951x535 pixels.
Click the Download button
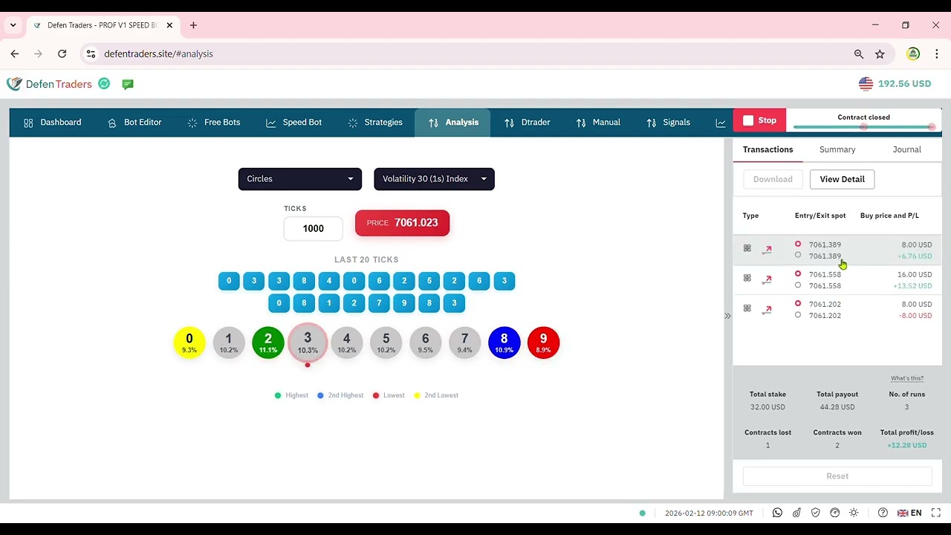(773, 179)
